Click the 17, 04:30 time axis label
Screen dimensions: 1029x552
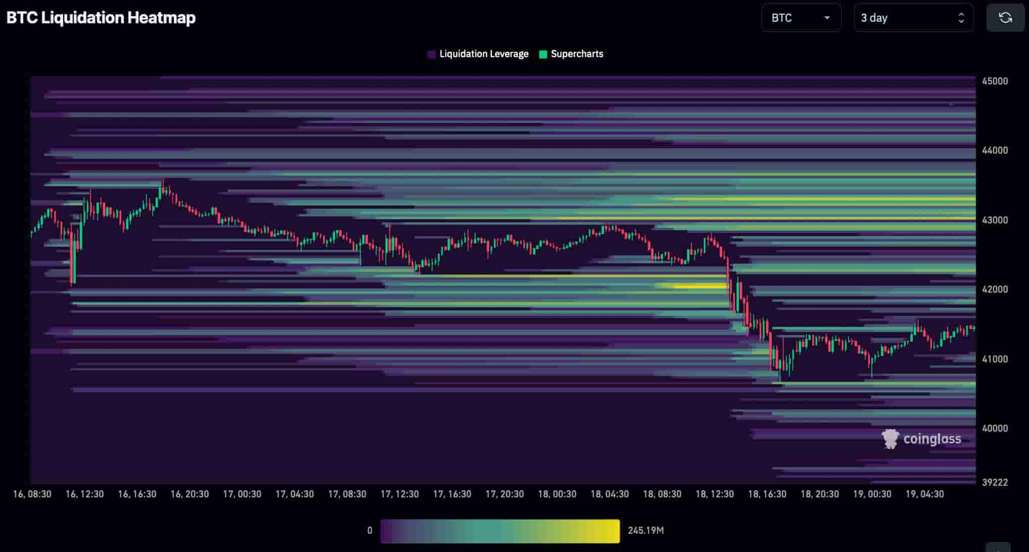(x=295, y=494)
